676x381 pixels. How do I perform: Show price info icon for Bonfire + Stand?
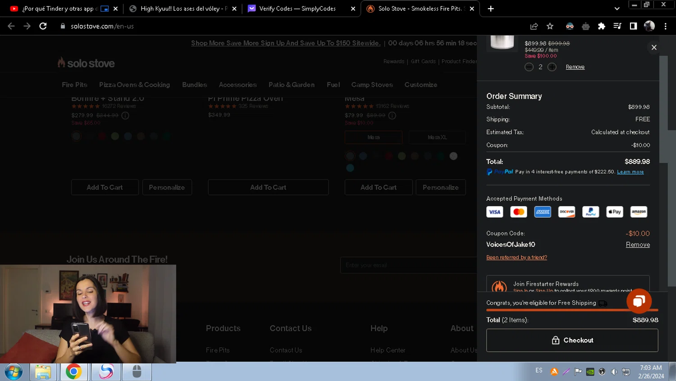(x=125, y=116)
